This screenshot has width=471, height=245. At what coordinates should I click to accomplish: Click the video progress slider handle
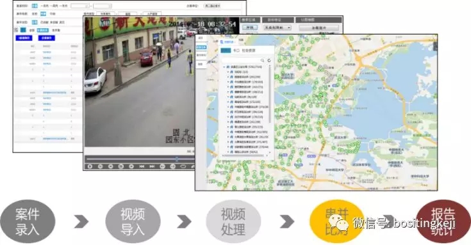(x=177, y=159)
